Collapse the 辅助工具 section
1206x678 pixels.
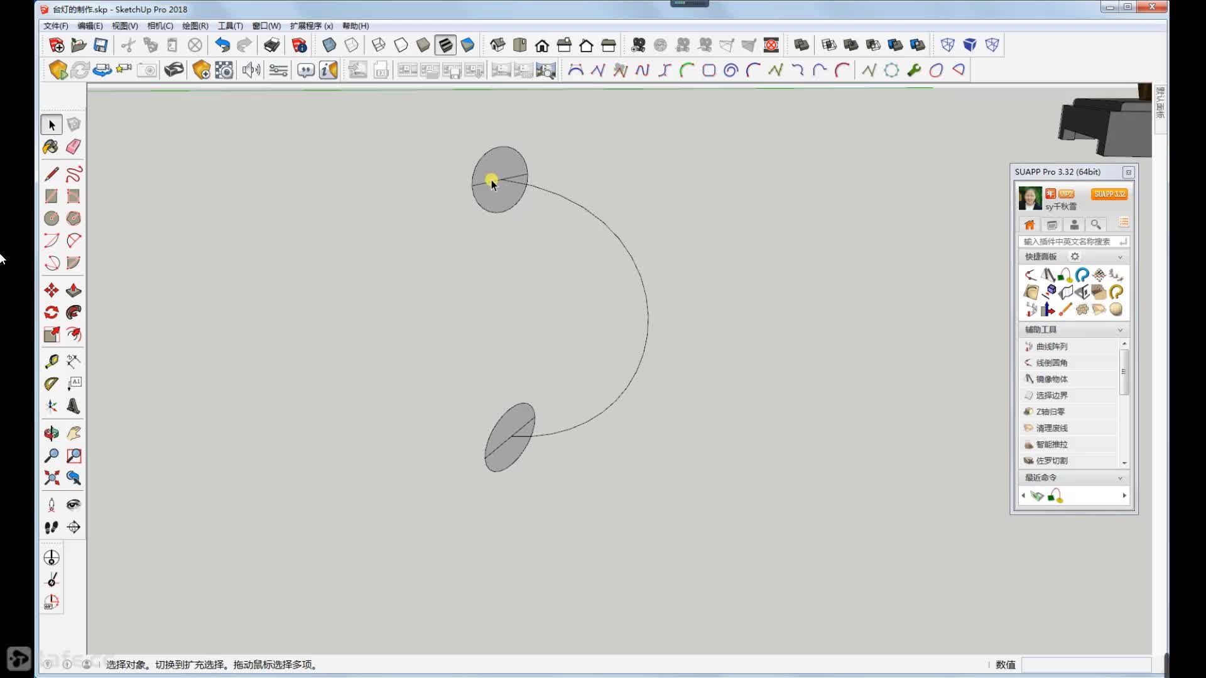1120,330
